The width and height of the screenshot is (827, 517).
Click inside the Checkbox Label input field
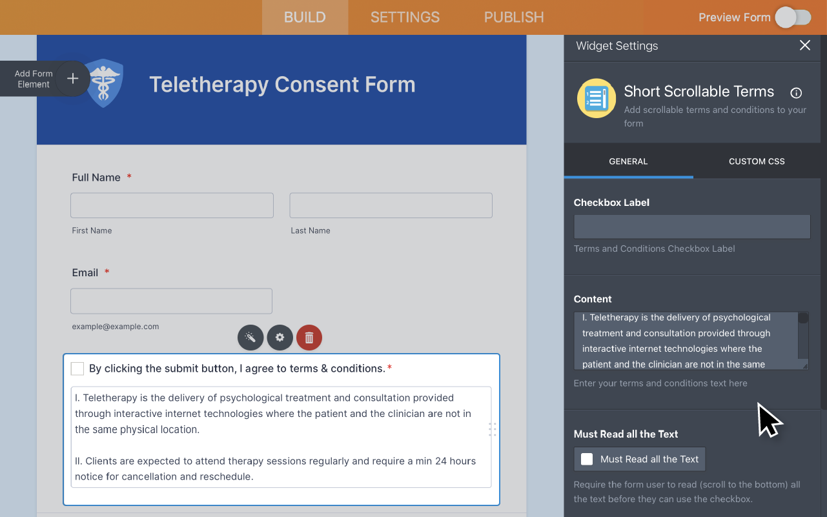tap(691, 227)
